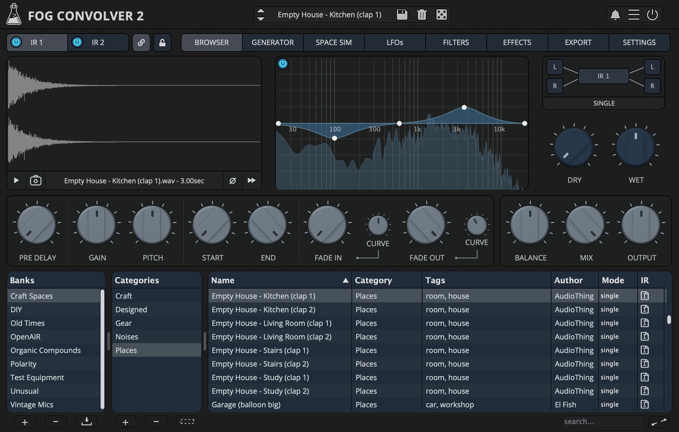Remove selected category with minus button
This screenshot has height=432, width=679.
[156, 422]
